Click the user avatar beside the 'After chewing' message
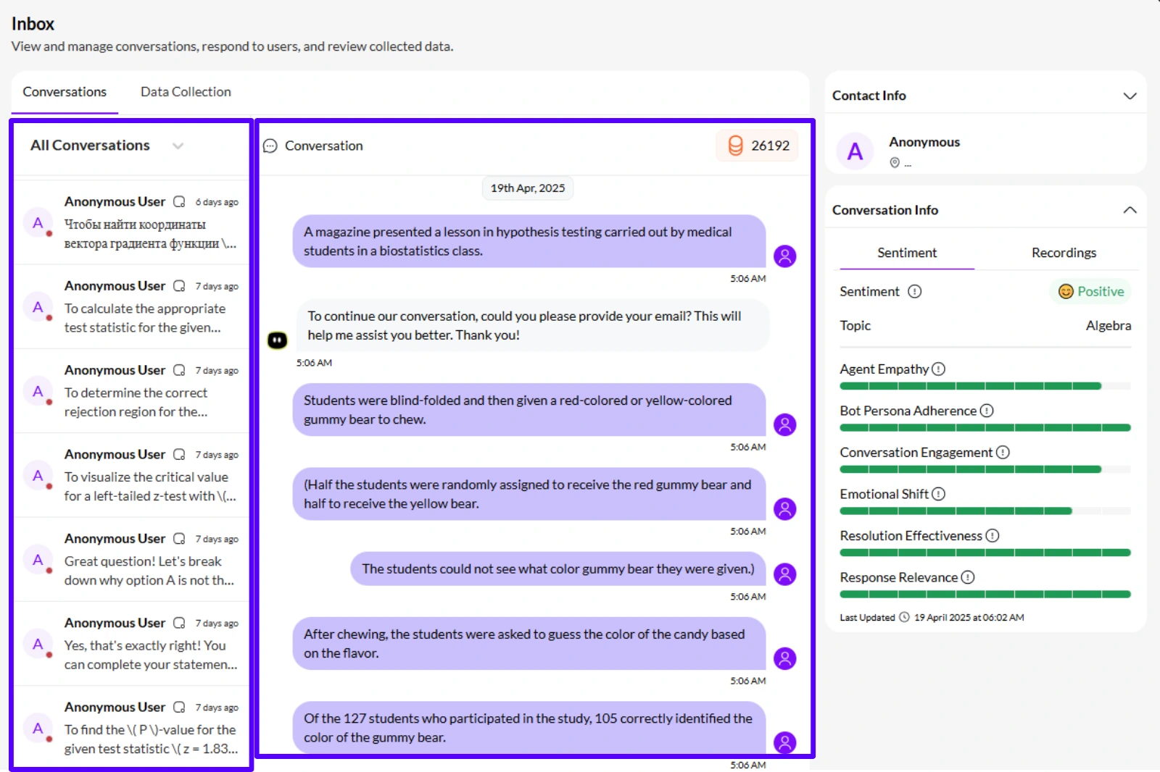The height and width of the screenshot is (772, 1160). (784, 658)
